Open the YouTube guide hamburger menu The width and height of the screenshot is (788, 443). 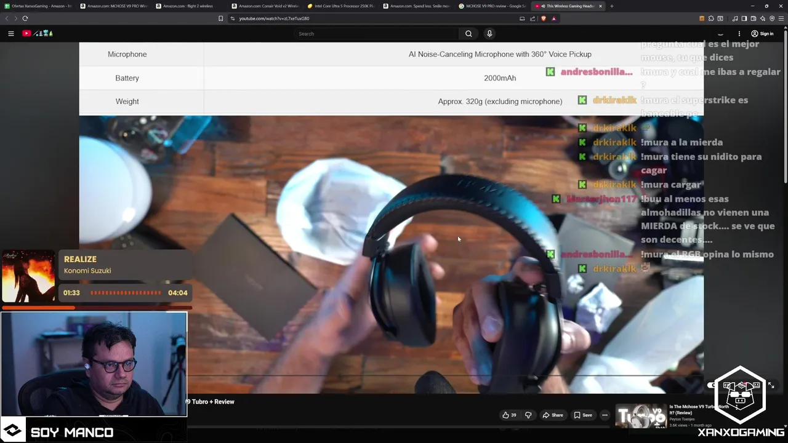pyautogui.click(x=11, y=34)
